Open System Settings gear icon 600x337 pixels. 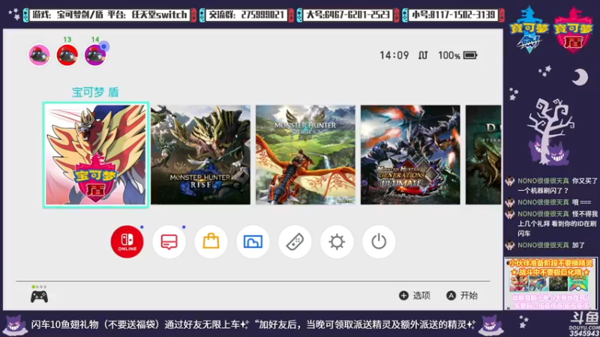coord(337,241)
